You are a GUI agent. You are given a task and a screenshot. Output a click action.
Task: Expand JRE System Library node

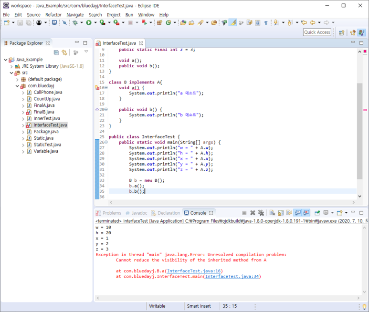point(11,66)
